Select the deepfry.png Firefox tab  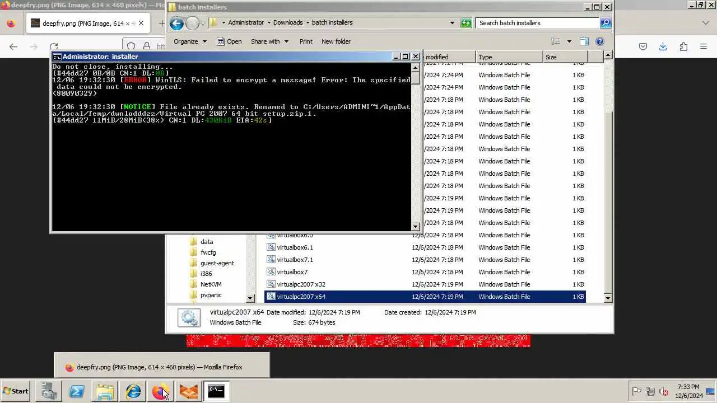(88, 24)
